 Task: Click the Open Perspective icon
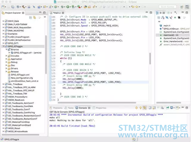[182, 7]
